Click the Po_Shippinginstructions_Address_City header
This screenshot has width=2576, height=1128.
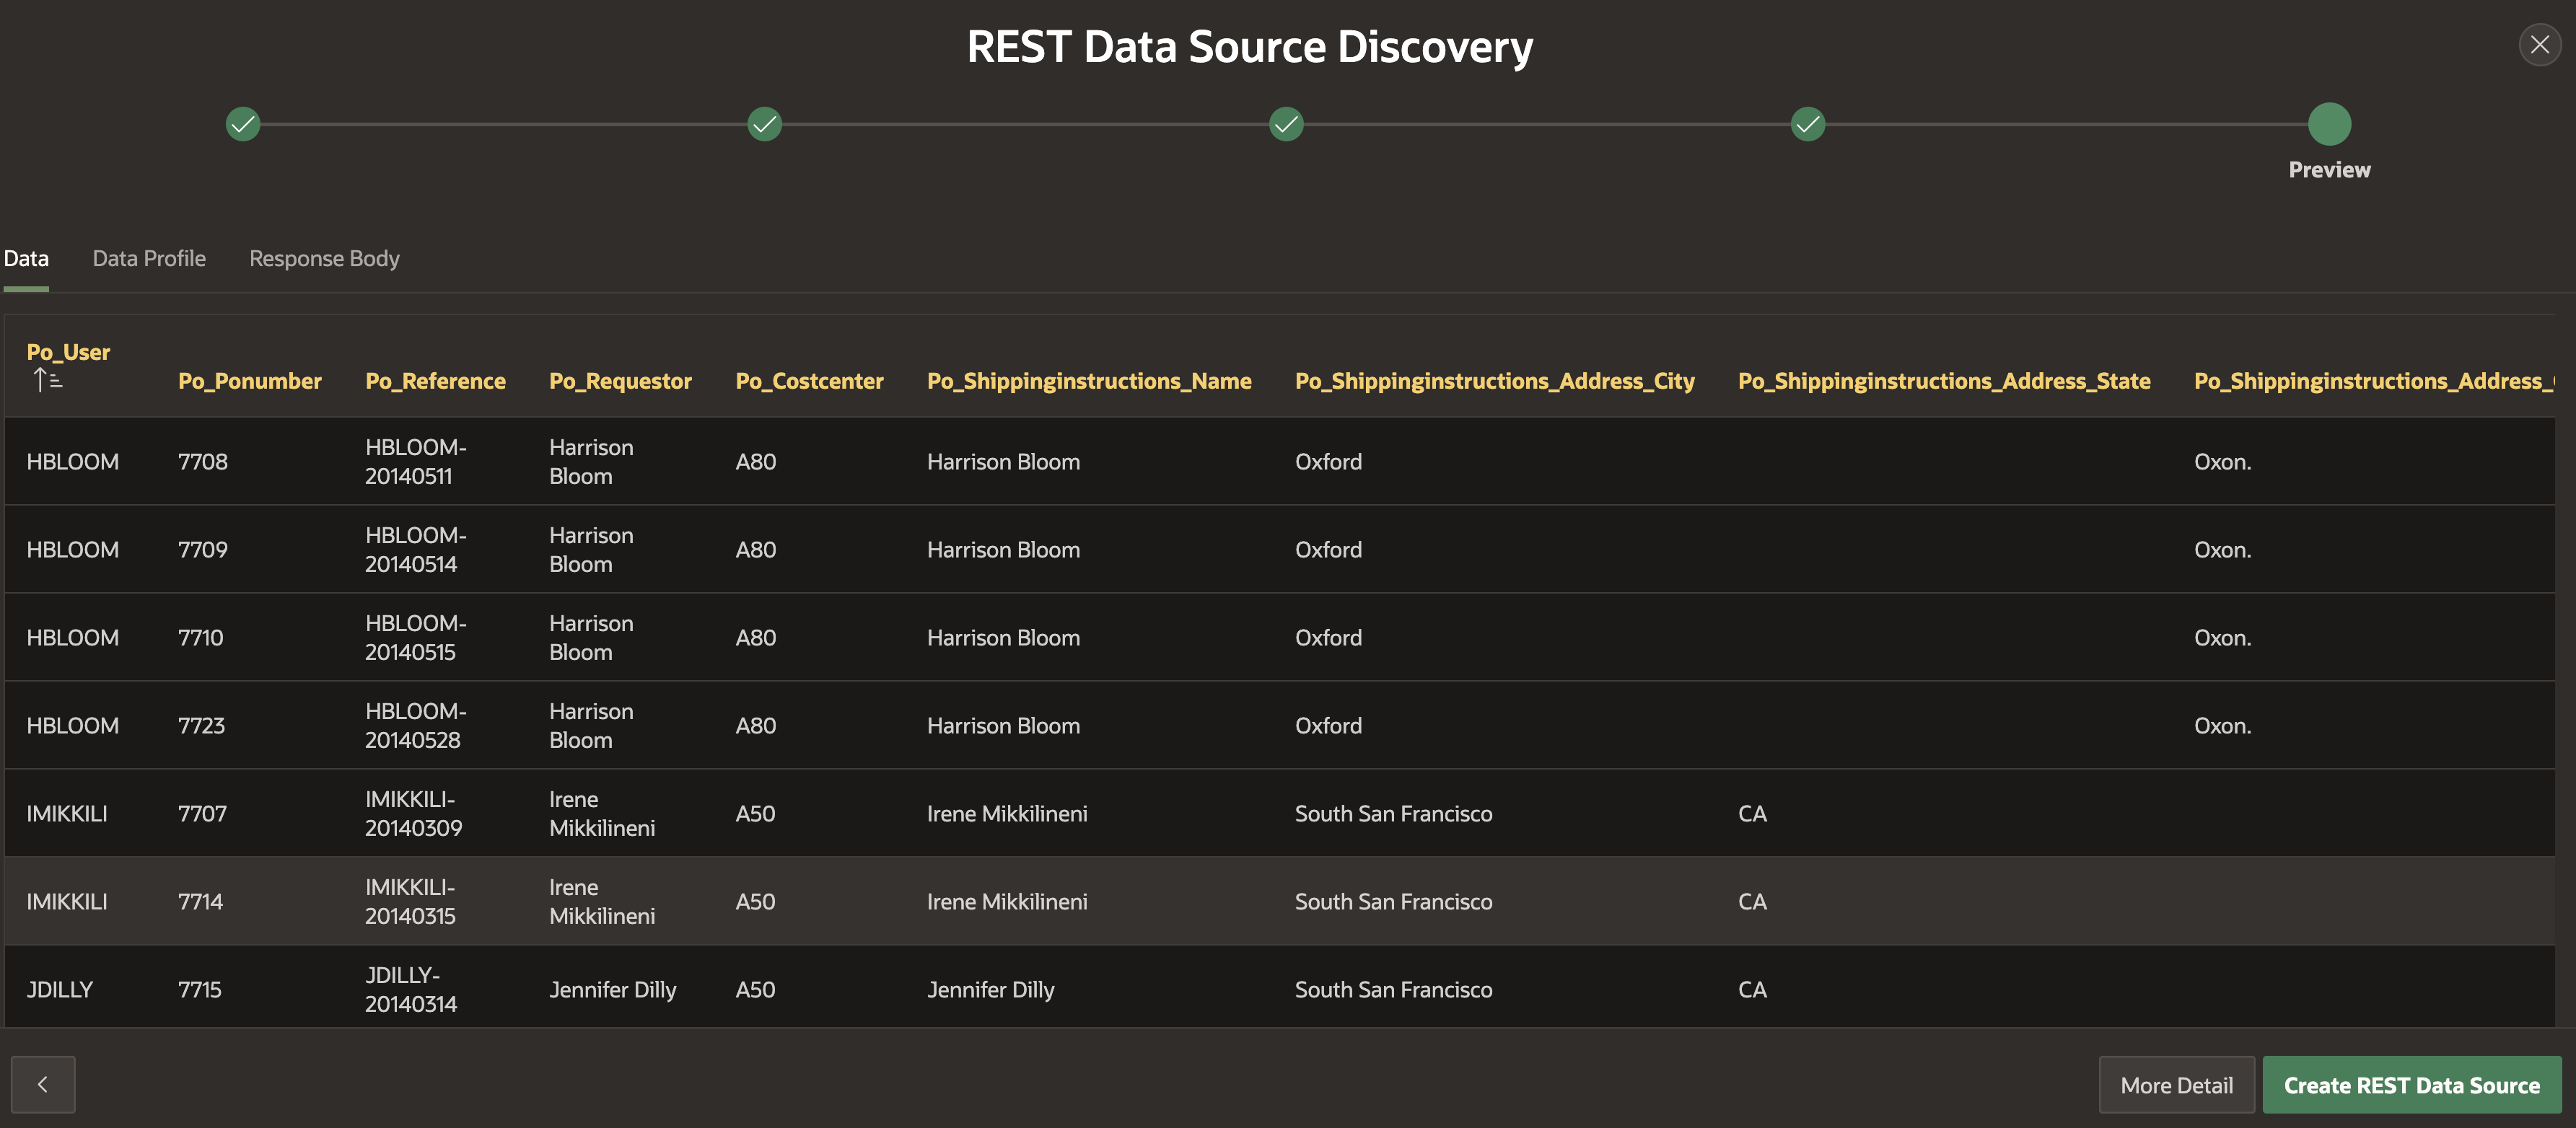coord(1494,381)
